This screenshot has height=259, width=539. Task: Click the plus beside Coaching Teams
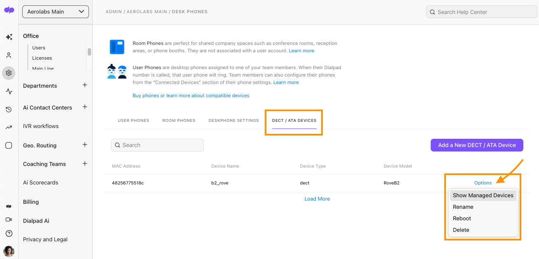[x=85, y=163]
